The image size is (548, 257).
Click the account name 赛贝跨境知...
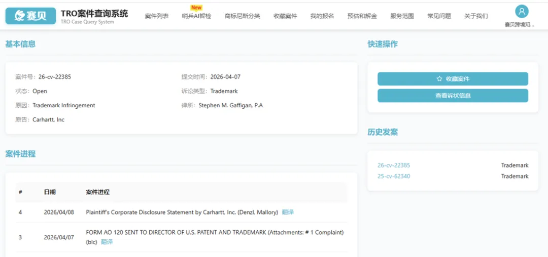point(520,25)
